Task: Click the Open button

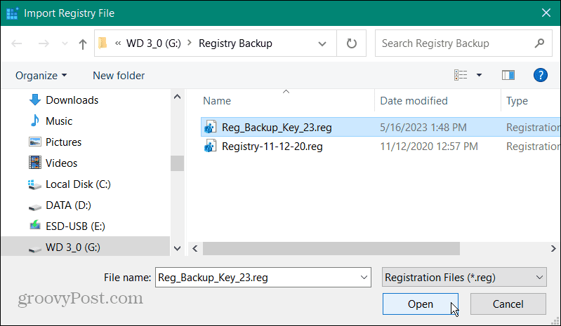Action: tap(421, 304)
